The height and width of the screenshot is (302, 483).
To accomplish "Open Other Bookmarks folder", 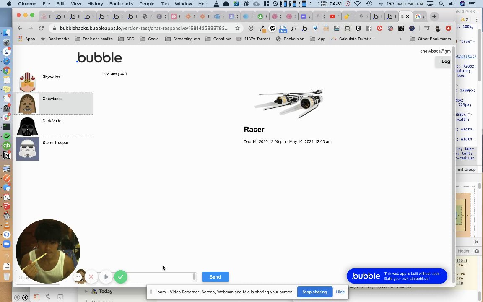I will pyautogui.click(x=430, y=39).
